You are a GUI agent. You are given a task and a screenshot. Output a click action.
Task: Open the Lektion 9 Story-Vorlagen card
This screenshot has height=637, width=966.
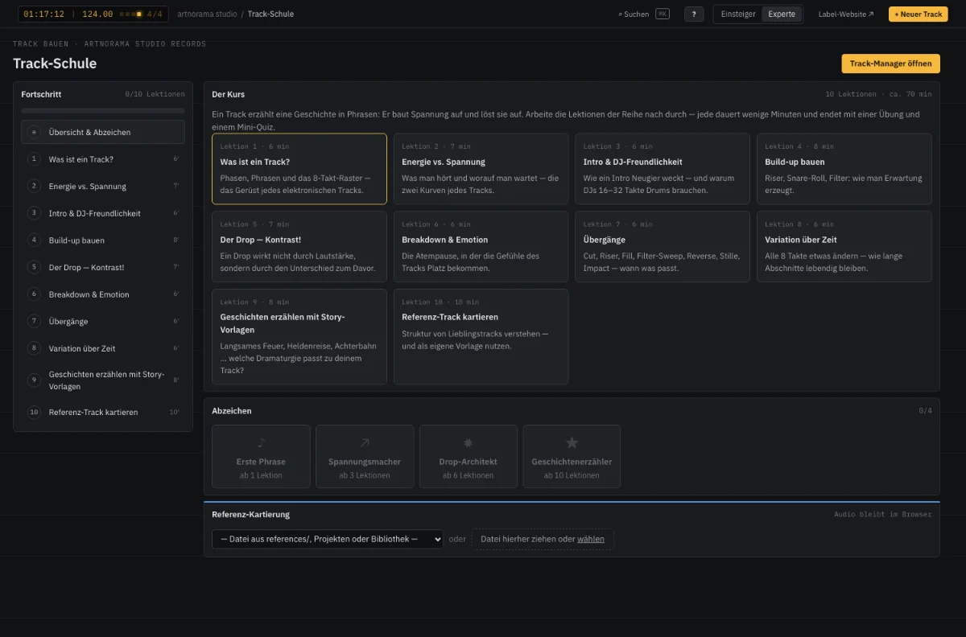click(299, 337)
